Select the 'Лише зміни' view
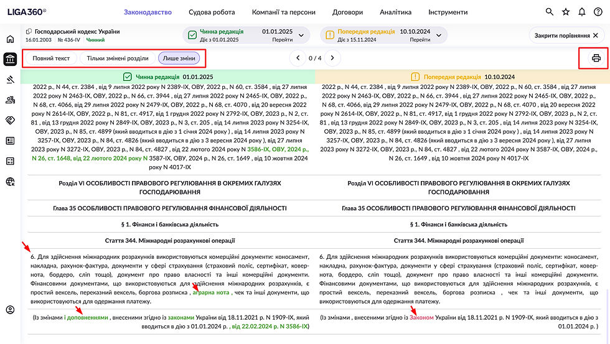This screenshot has height=344, width=610. tap(179, 58)
